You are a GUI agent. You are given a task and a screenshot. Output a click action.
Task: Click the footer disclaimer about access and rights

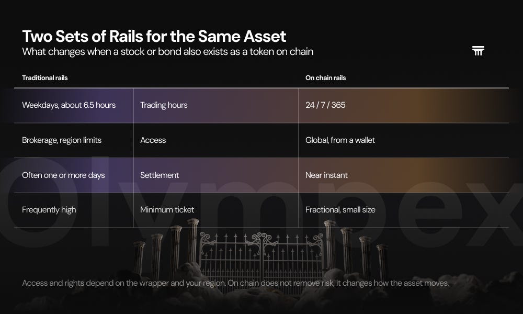[235, 283]
